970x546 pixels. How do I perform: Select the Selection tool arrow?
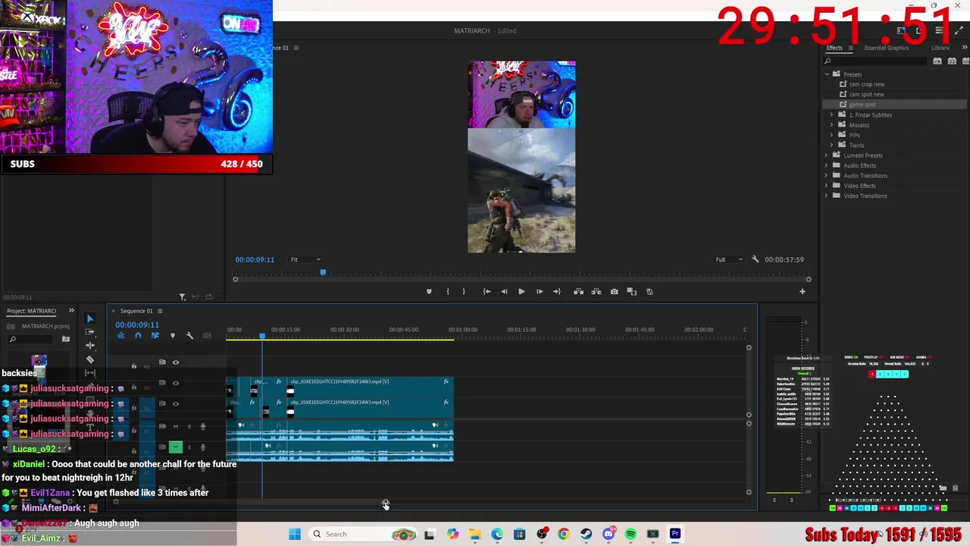click(90, 318)
